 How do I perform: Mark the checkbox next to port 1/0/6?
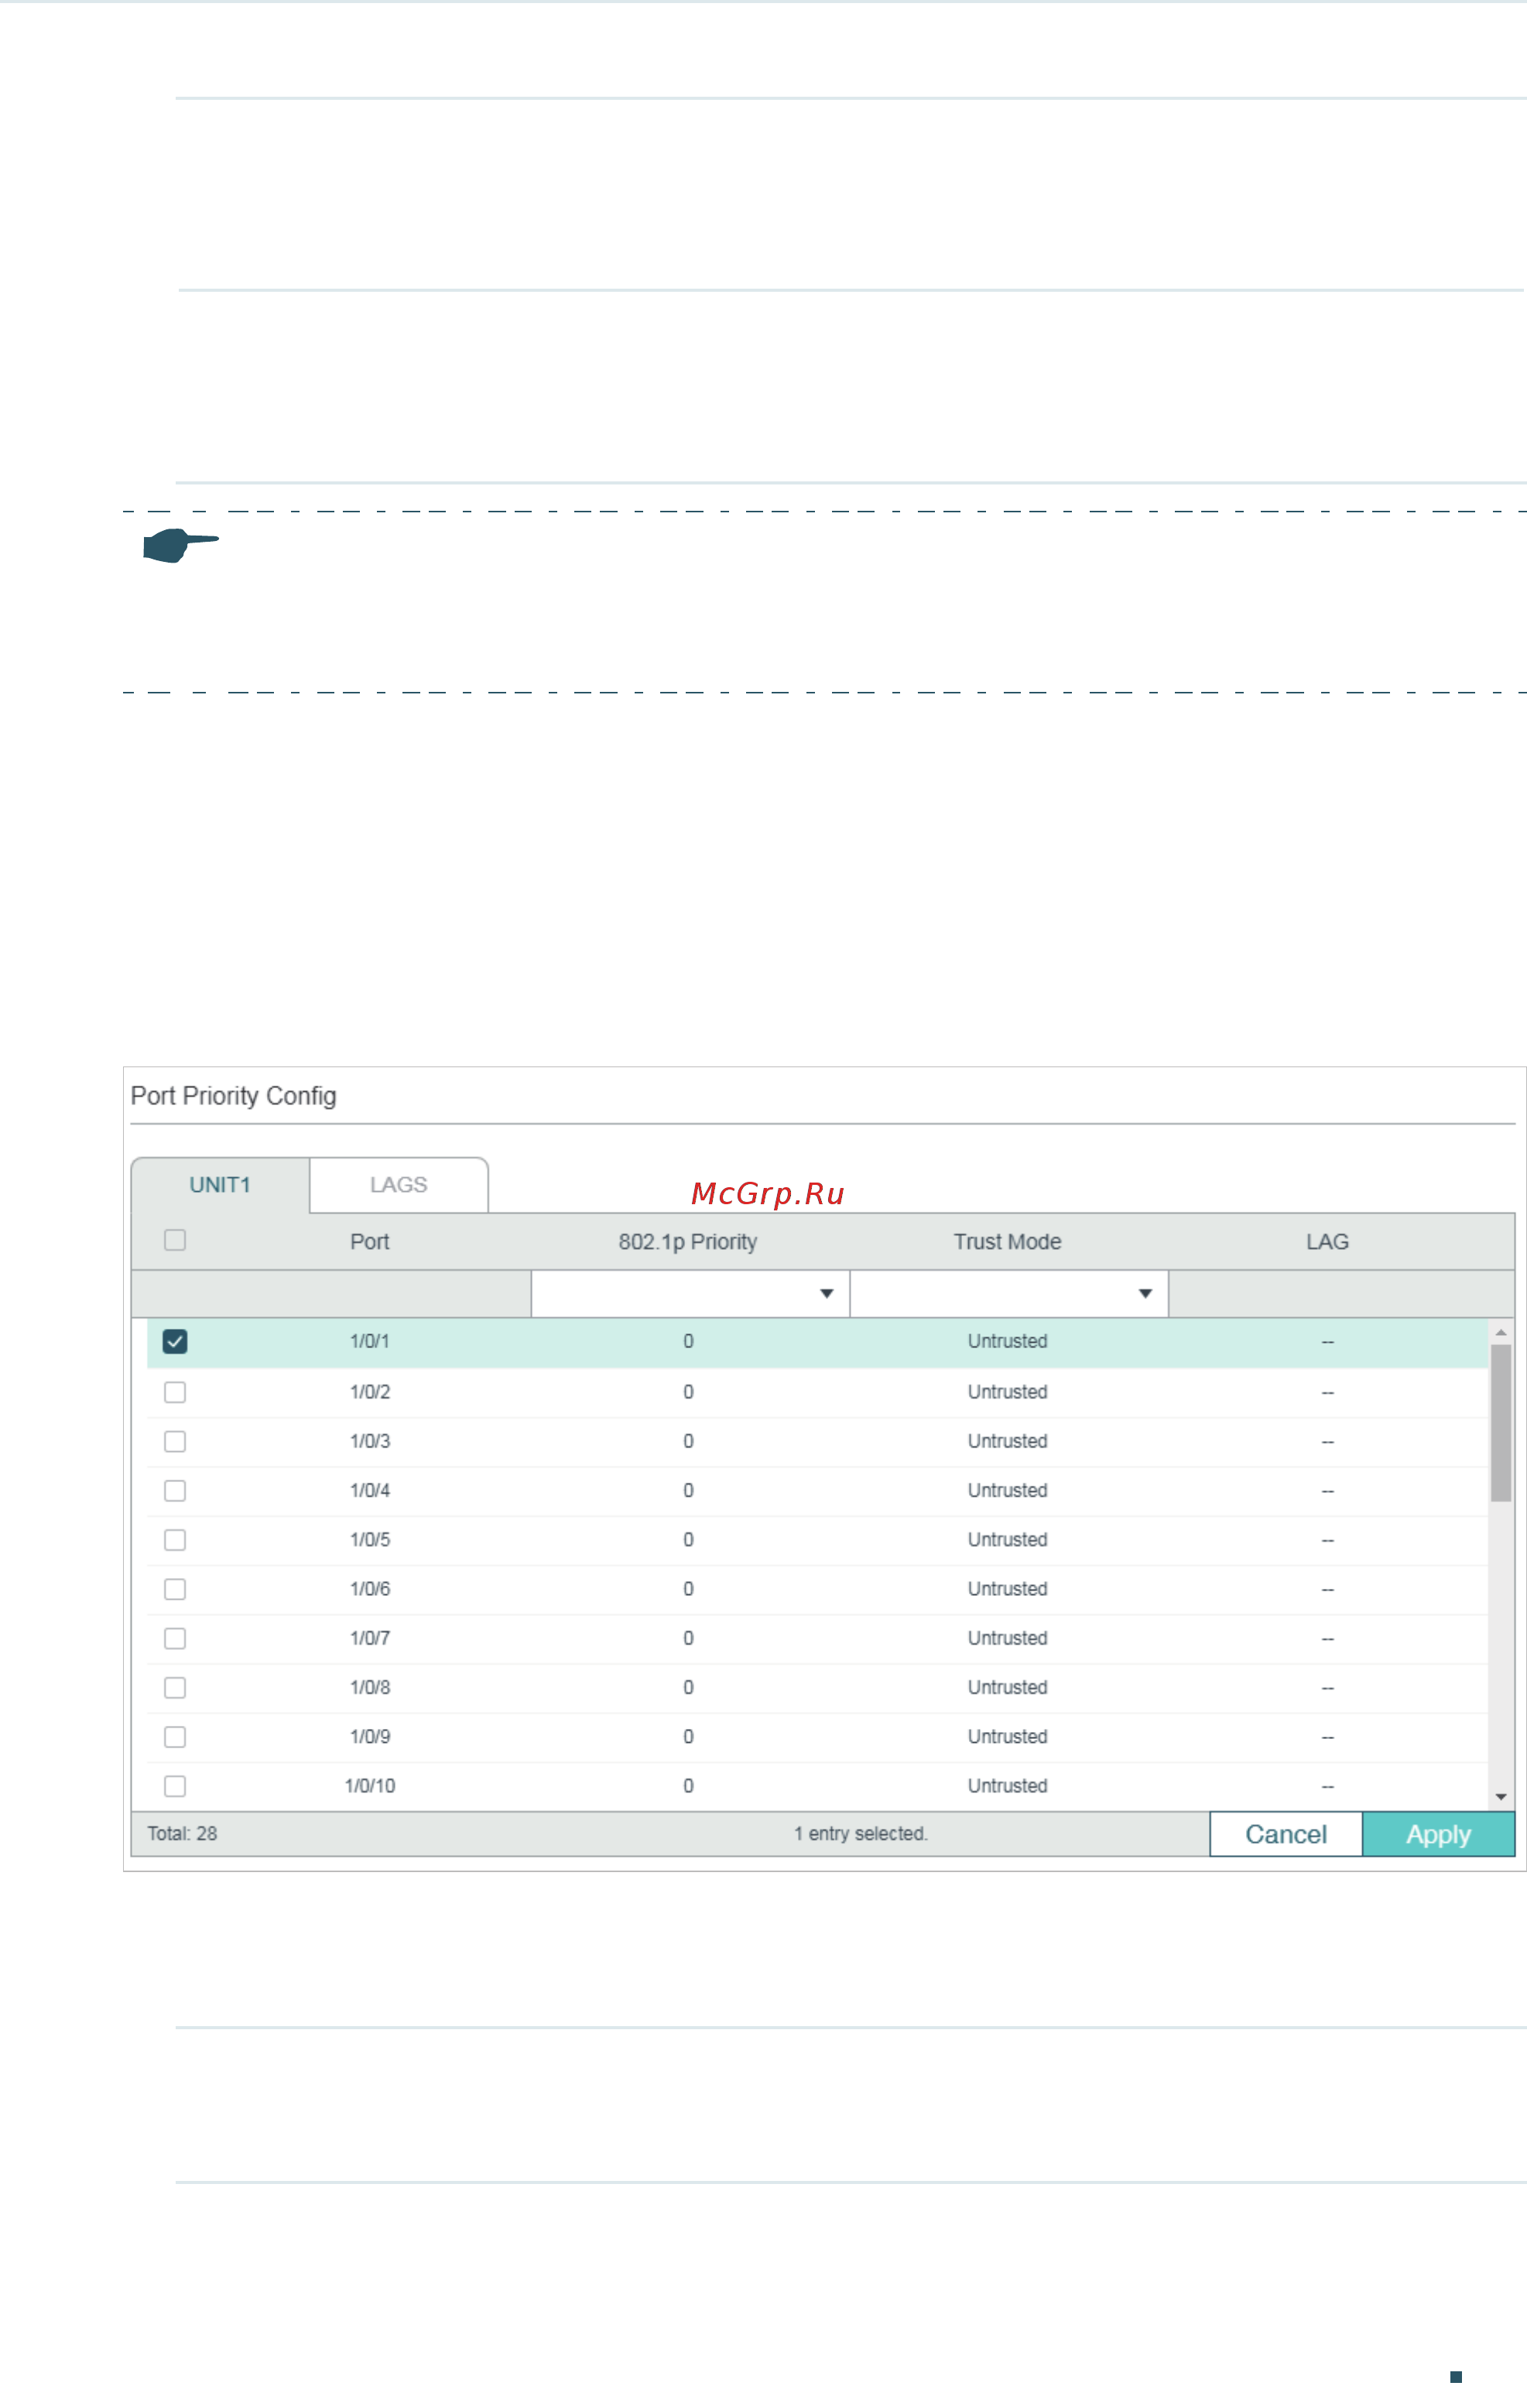point(174,1589)
